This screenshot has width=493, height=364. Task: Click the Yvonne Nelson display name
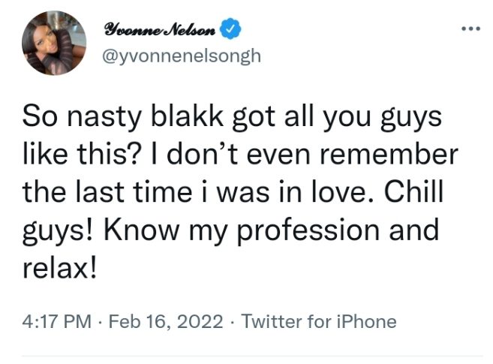(x=161, y=30)
